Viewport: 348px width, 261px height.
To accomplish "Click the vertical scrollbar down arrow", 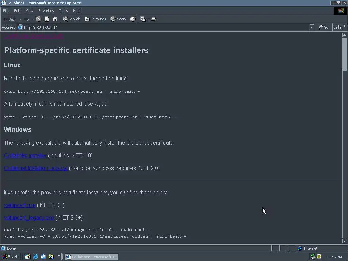I will (345, 241).
